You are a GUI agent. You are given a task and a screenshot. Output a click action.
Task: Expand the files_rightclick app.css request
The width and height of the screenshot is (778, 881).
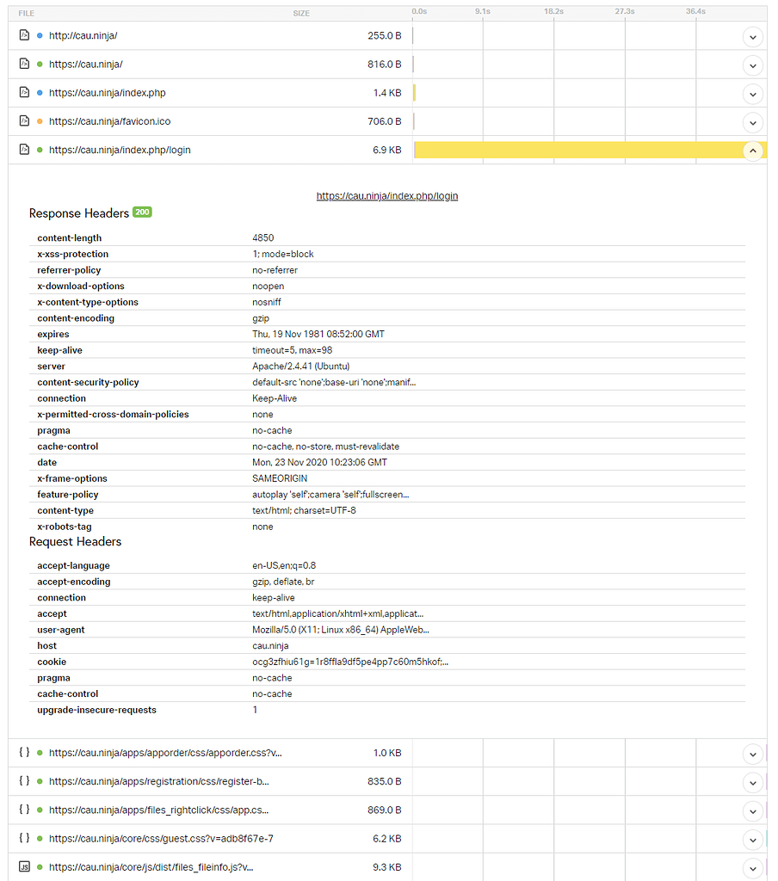click(x=753, y=811)
